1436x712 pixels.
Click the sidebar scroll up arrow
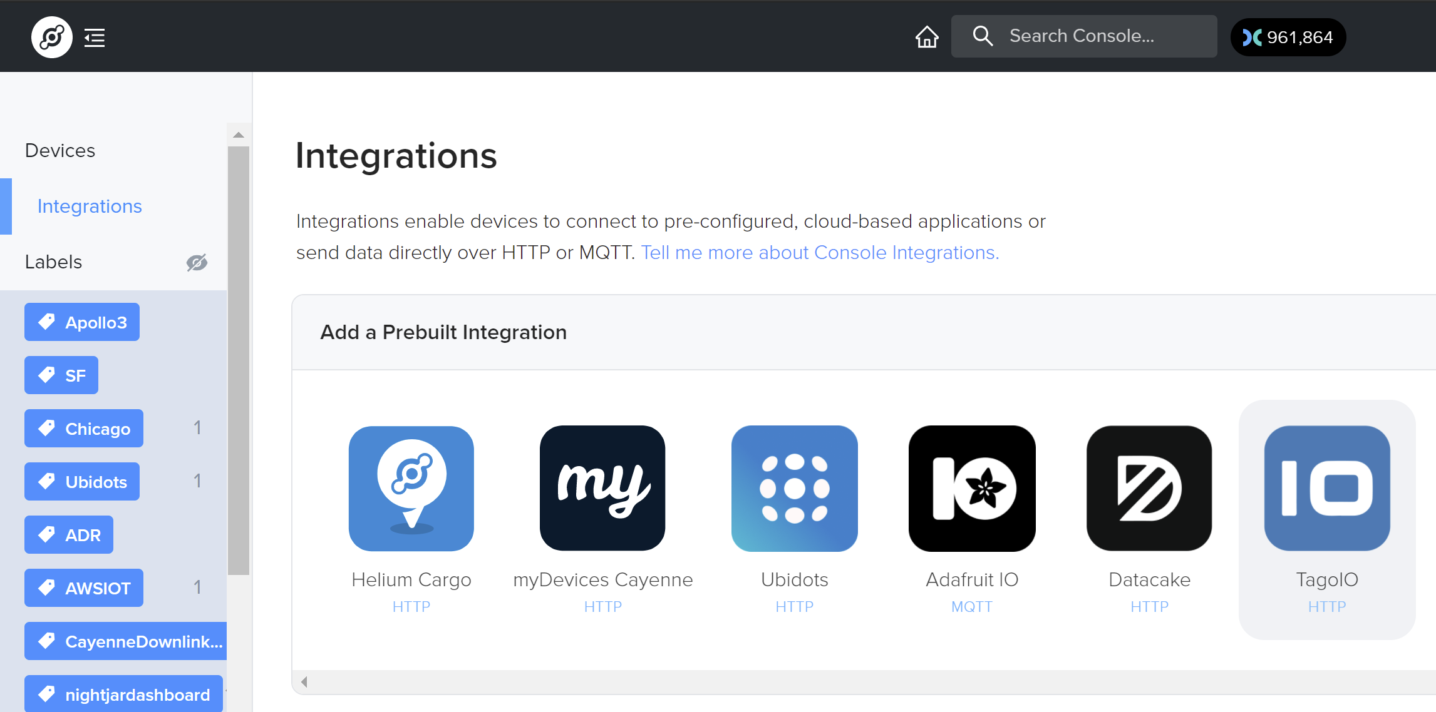tap(239, 135)
